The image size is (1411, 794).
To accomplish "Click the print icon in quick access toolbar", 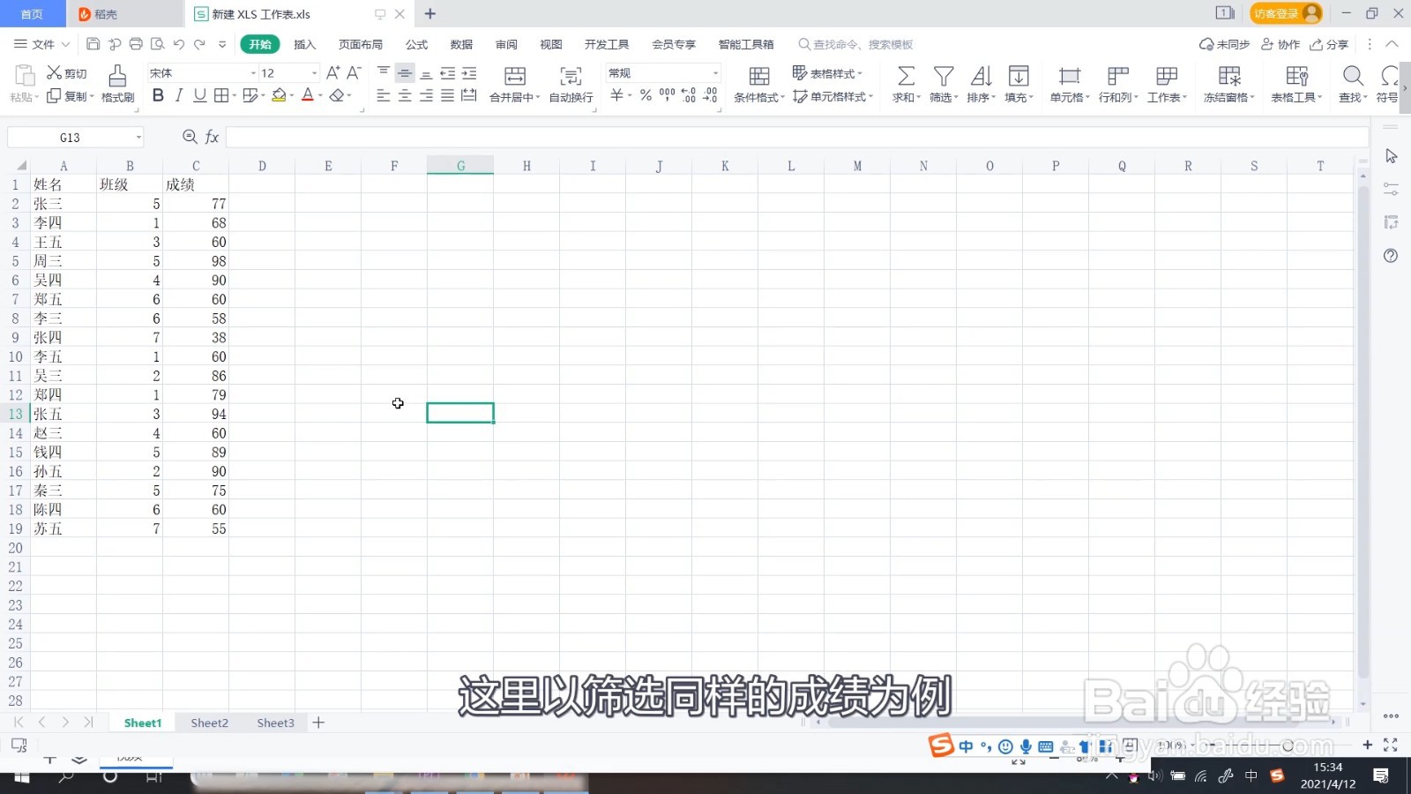I will [136, 44].
